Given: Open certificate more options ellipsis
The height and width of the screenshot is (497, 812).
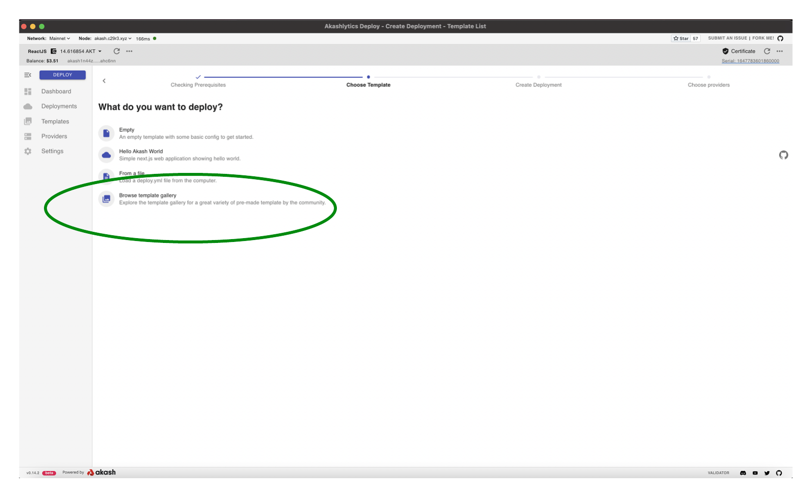Looking at the screenshot, I should (780, 51).
